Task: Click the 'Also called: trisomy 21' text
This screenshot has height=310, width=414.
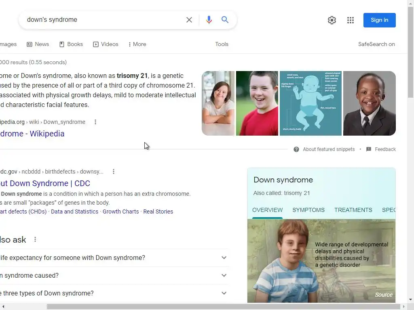Action: (281, 193)
